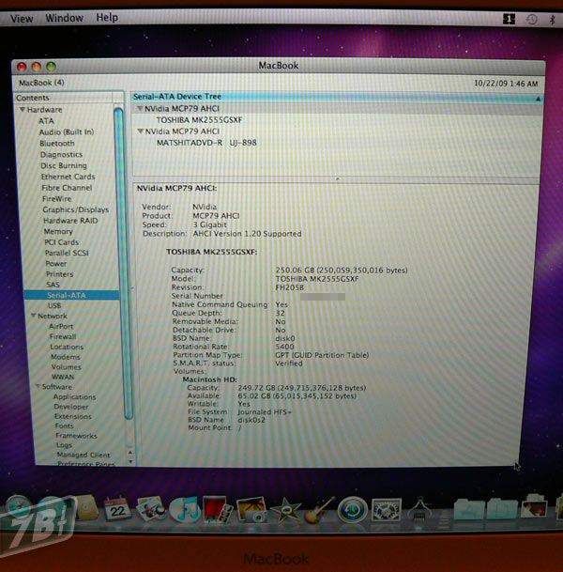
Task: Select Applications under Software
Action: coord(75,396)
